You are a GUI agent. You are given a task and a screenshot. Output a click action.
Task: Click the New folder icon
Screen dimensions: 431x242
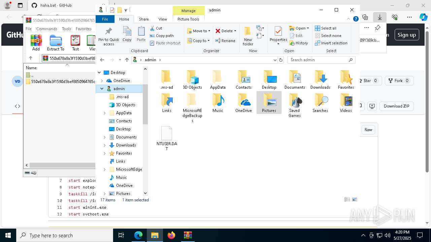pyautogui.click(x=248, y=31)
